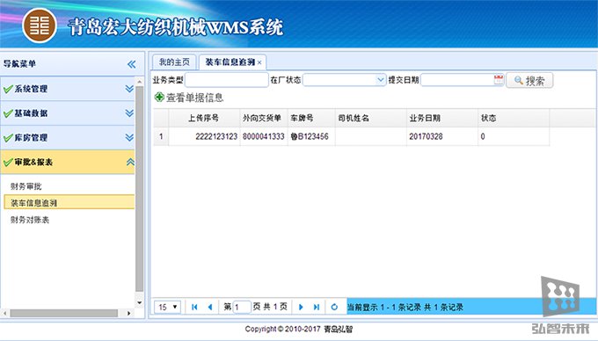Click 查看单据信息 toolbar button
The image size is (598, 341).
point(189,98)
